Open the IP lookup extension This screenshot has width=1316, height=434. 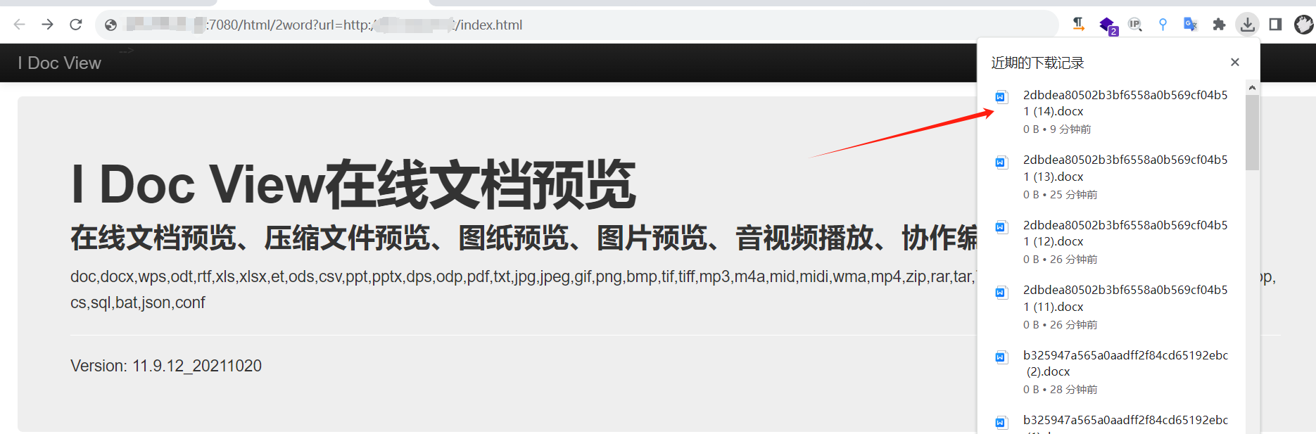[1134, 25]
